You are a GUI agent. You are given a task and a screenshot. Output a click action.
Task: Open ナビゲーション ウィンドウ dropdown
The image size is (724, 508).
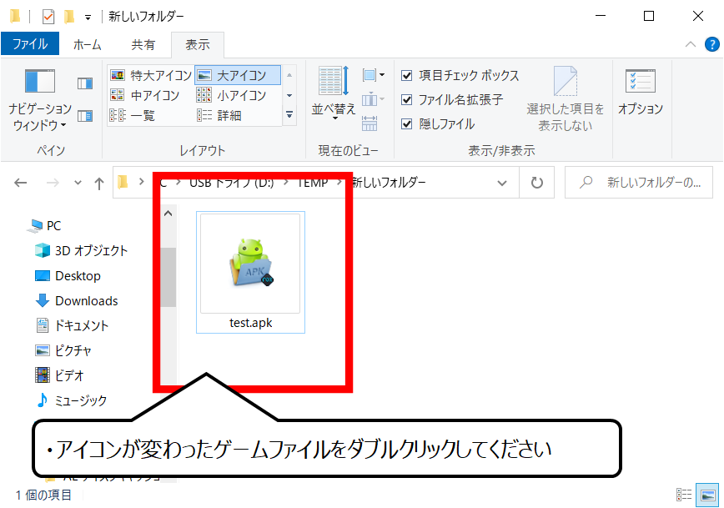point(40,100)
